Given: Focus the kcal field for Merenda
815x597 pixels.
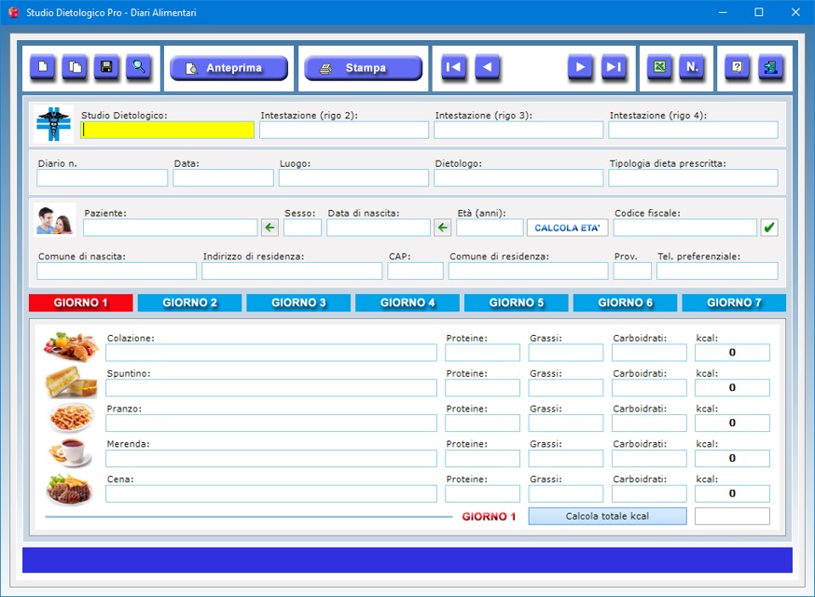Looking at the screenshot, I should point(732,459).
